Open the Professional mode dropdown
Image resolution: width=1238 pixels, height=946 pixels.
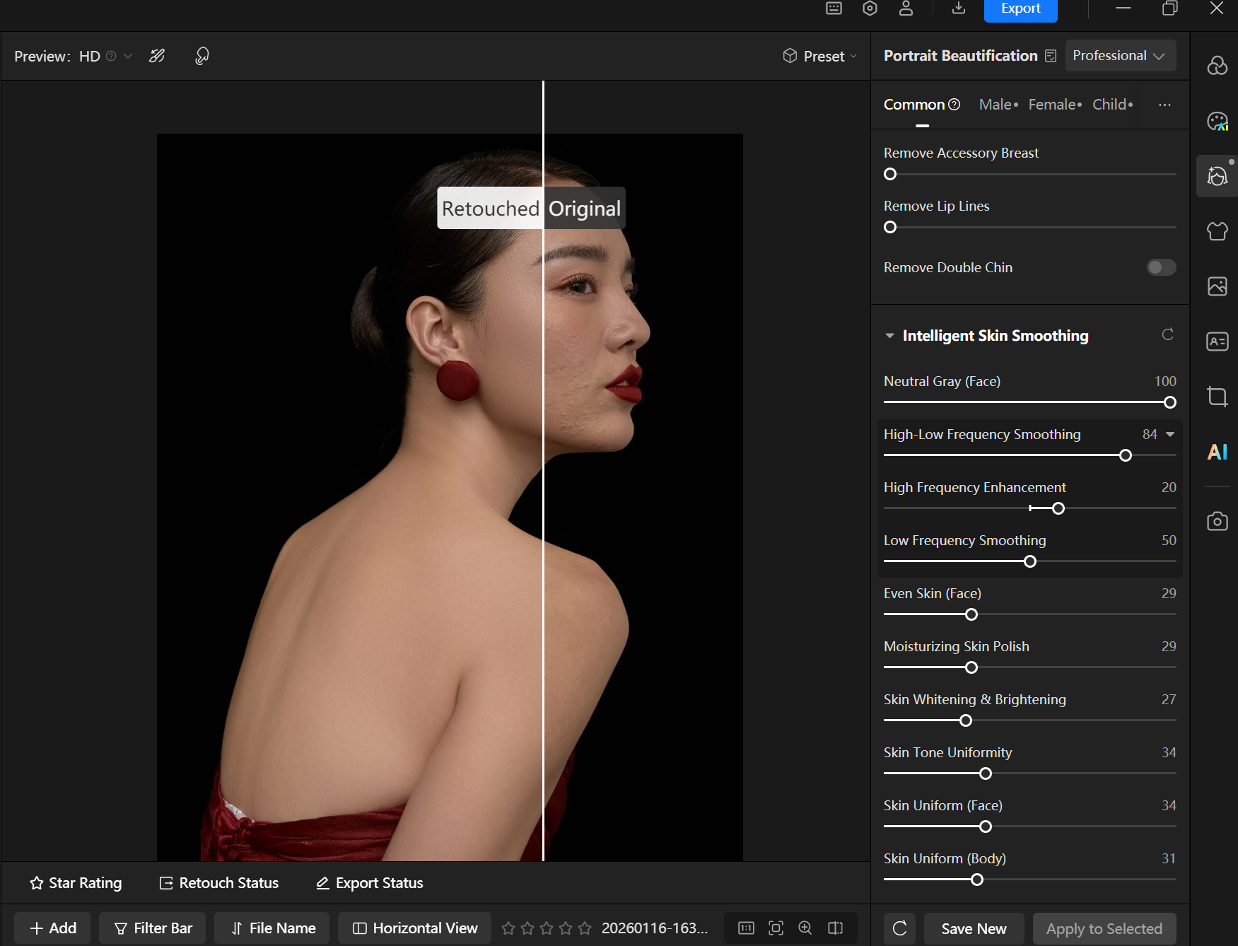(x=1119, y=56)
